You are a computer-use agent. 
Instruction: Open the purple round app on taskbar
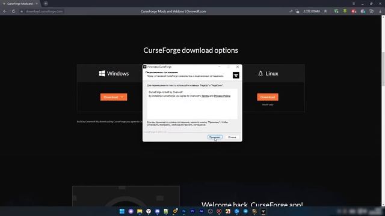click(131, 211)
